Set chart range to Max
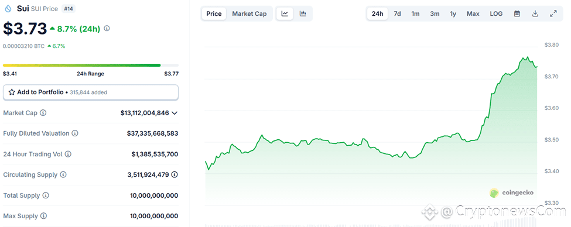The height and width of the screenshot is (227, 571). tap(473, 14)
